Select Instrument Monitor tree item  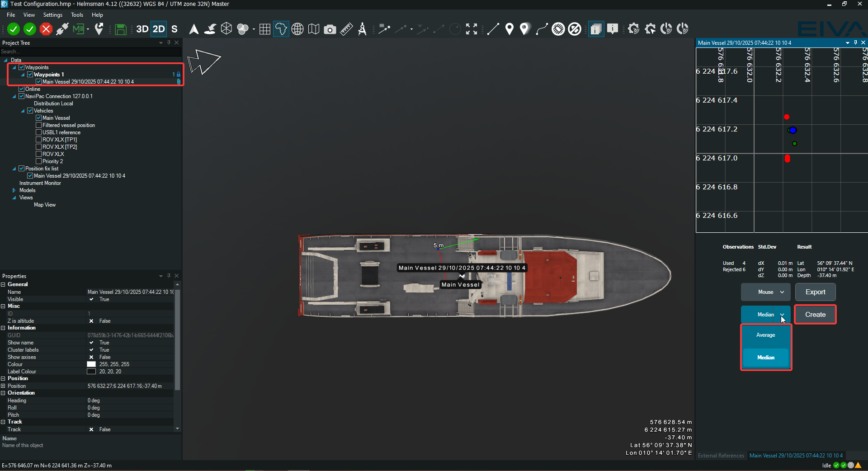click(40, 183)
